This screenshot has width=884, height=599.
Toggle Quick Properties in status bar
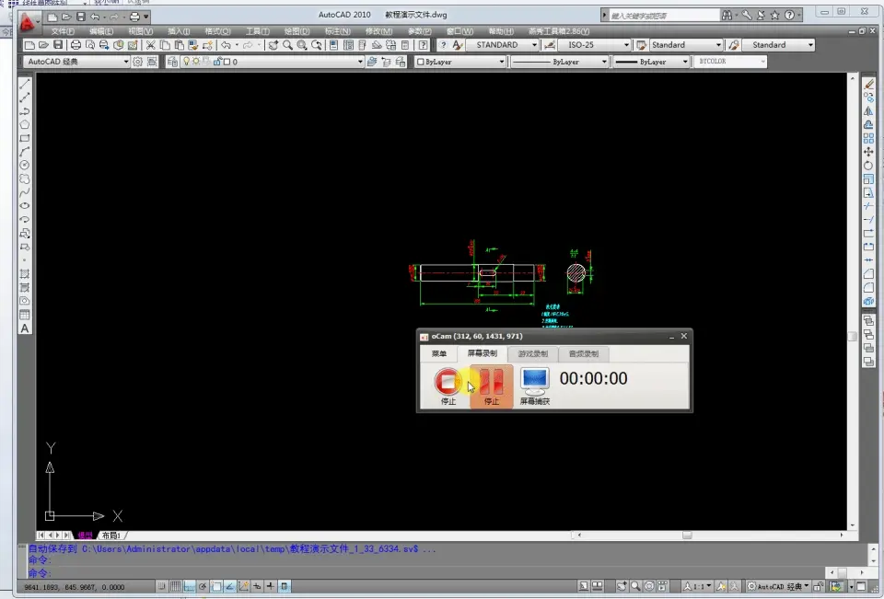pyautogui.click(x=285, y=587)
